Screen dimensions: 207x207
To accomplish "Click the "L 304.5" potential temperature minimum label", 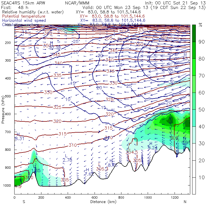I will 132,150.
